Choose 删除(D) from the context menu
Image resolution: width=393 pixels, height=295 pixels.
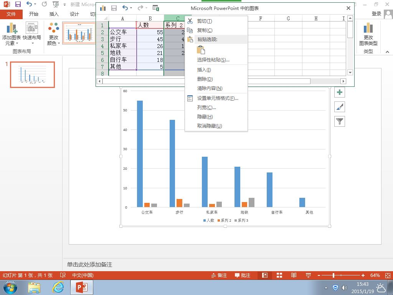coord(216,79)
